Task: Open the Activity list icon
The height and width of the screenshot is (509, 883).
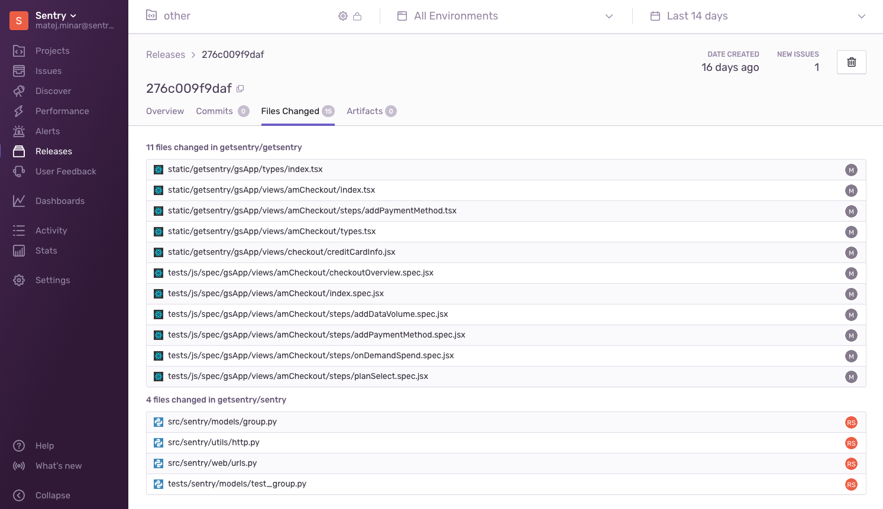Action: pos(19,231)
